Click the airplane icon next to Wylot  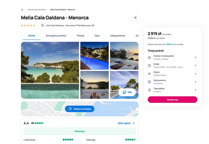[149, 74]
